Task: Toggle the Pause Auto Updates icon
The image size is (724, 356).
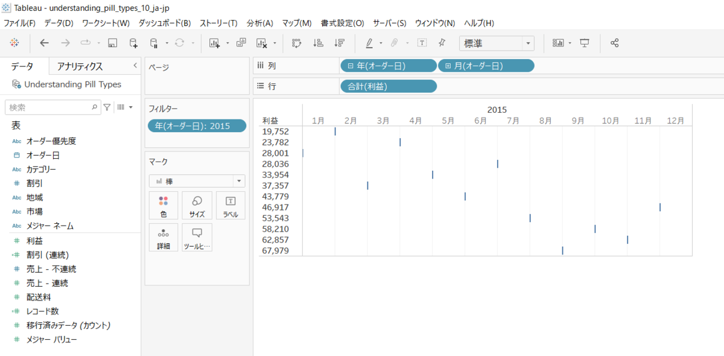Action: click(153, 43)
